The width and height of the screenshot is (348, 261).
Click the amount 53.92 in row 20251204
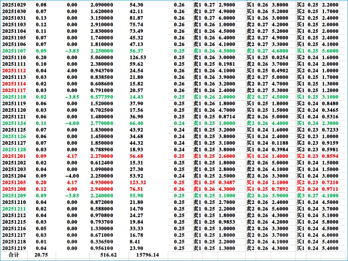tap(136, 176)
